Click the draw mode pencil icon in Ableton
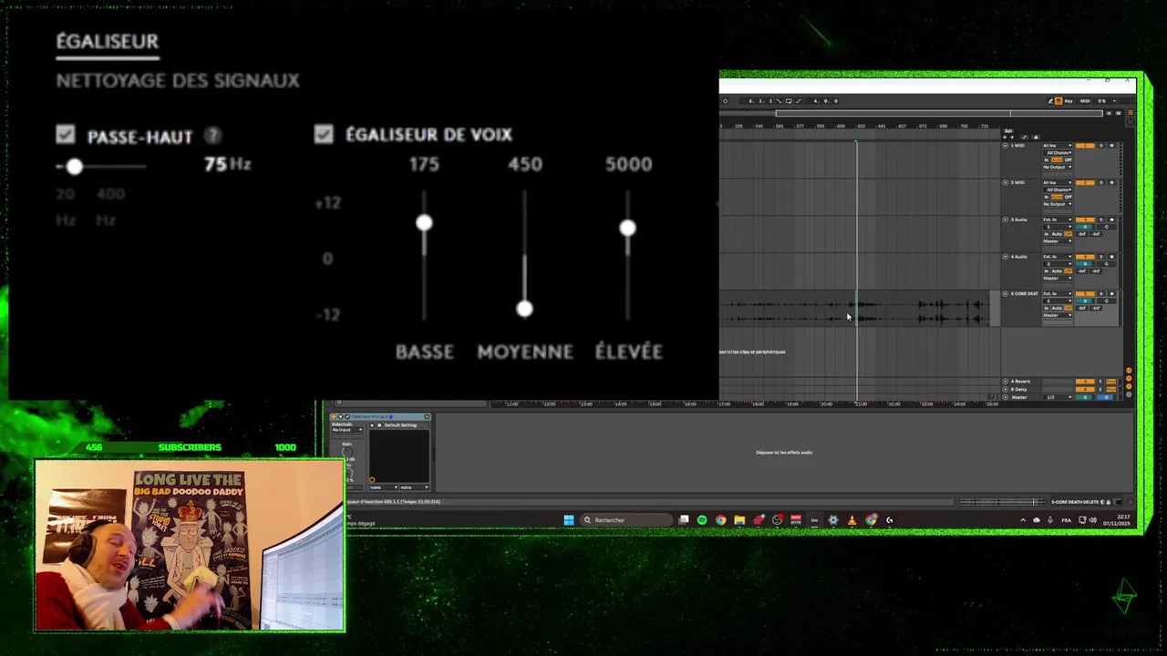1167x656 pixels. pyautogui.click(x=1050, y=101)
